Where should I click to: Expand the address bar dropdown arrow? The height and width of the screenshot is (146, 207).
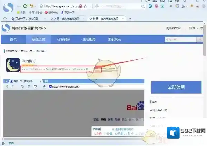coord(90,6)
